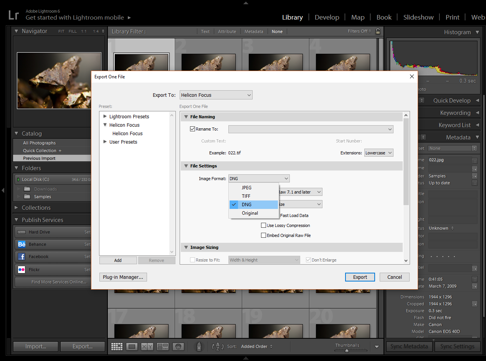The image size is (486, 361).
Task: Open People view face icon
Action: point(178,346)
